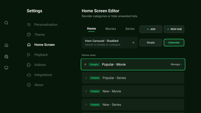Click the About info circle icon

click(29, 85)
